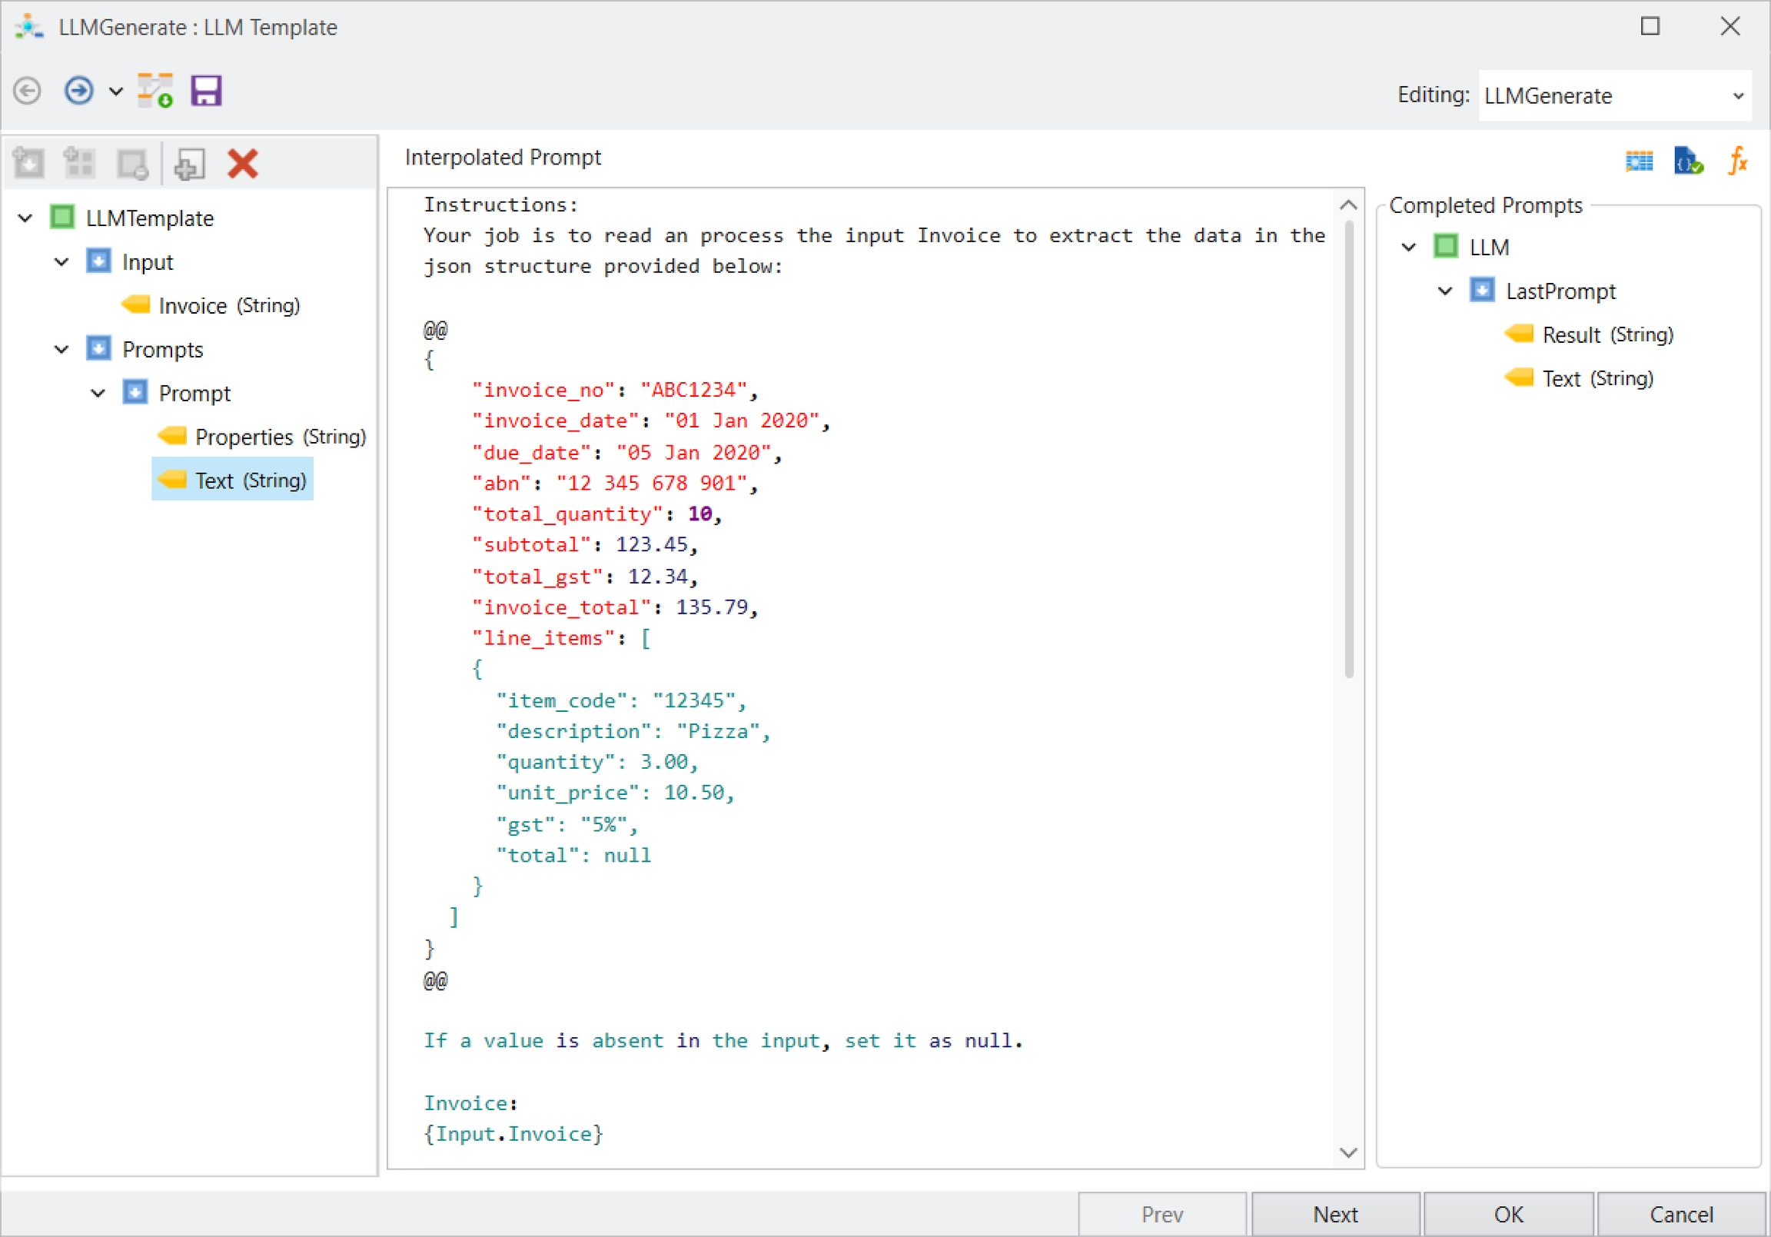Collapse the Prompts tree node

[62, 350]
